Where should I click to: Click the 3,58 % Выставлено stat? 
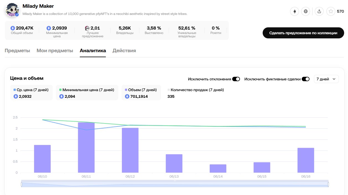(x=154, y=30)
